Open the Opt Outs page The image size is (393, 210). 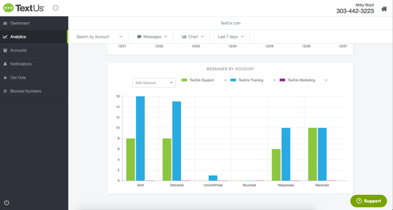pyautogui.click(x=34, y=78)
